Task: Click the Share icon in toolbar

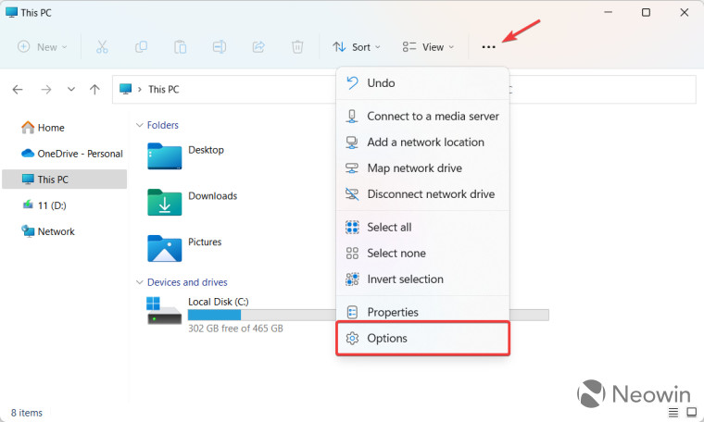Action: (x=258, y=46)
